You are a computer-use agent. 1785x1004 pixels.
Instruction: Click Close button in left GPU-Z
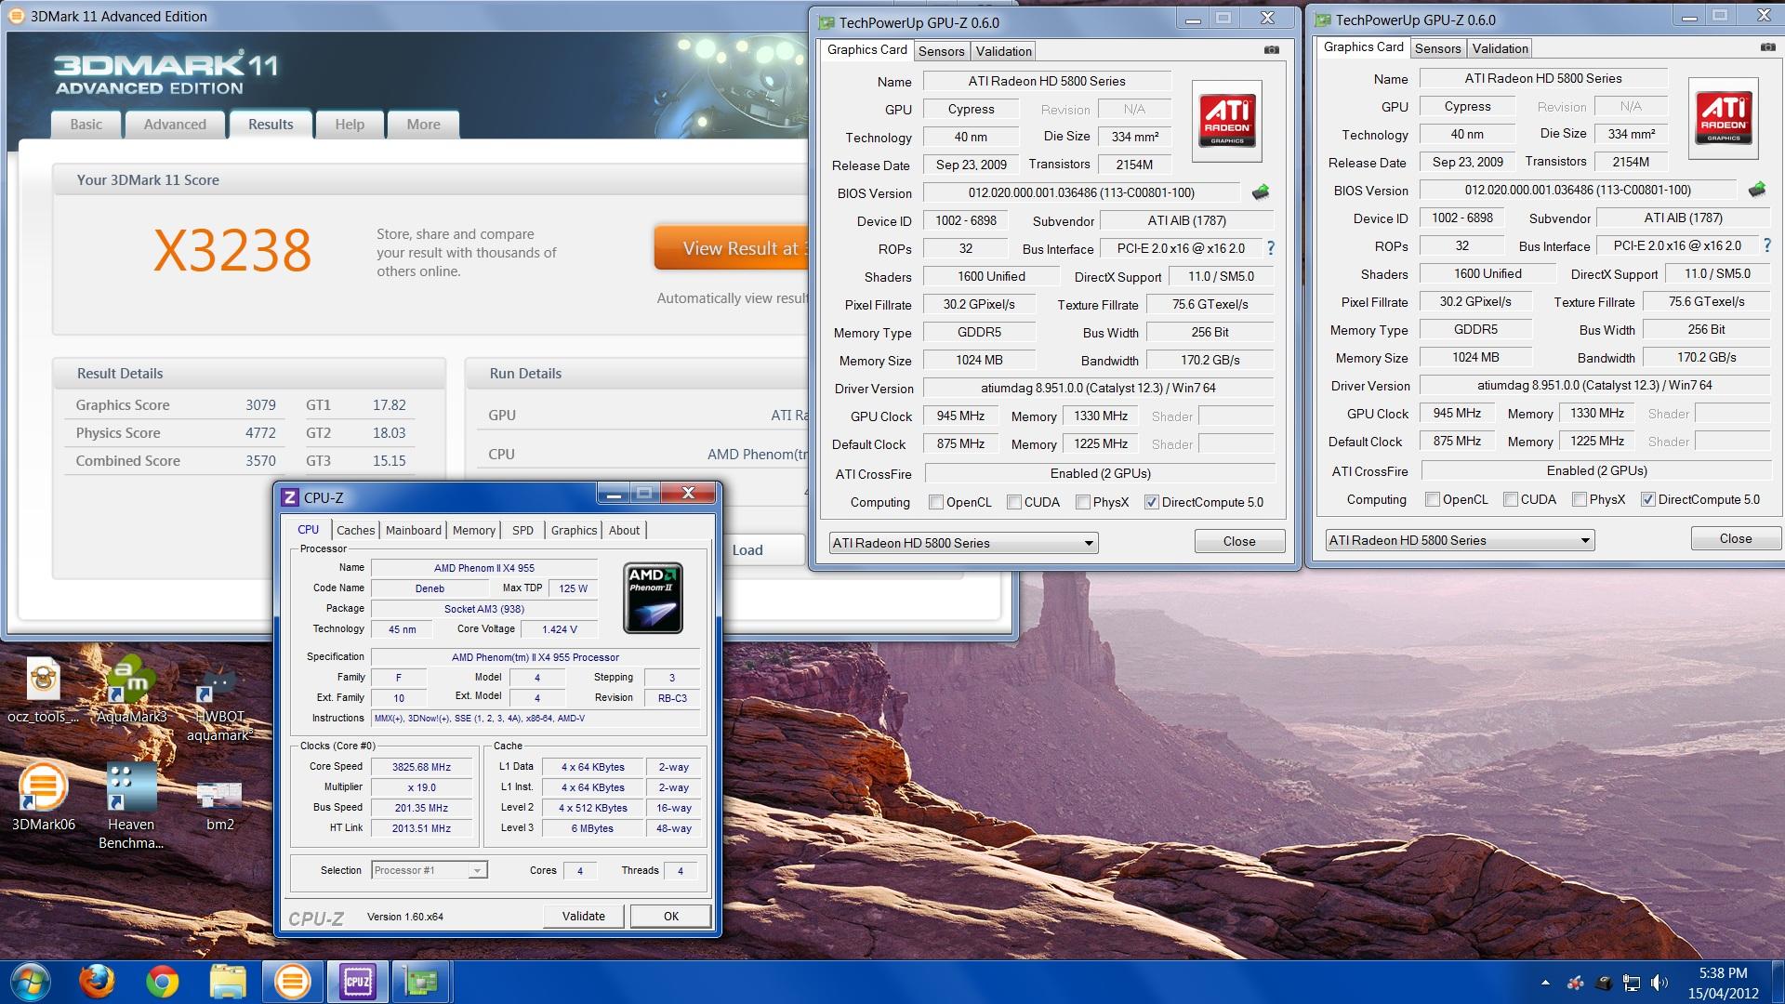click(x=1239, y=541)
